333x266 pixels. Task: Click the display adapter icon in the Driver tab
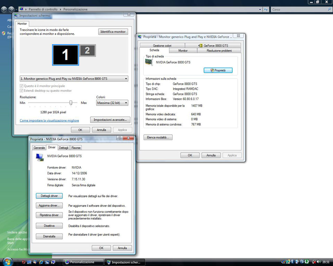(x=40, y=157)
